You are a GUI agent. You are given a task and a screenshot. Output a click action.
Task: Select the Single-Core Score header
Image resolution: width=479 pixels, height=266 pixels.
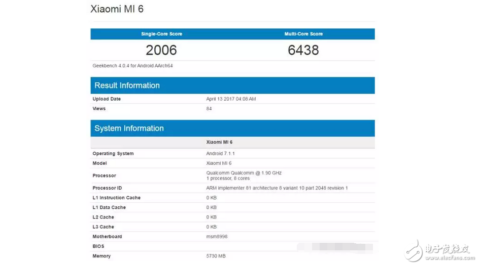coord(161,34)
